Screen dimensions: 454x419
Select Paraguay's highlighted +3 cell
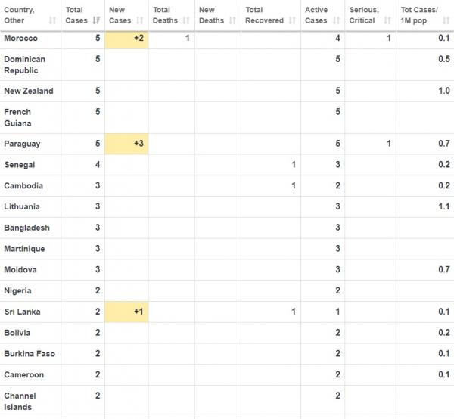(x=126, y=144)
